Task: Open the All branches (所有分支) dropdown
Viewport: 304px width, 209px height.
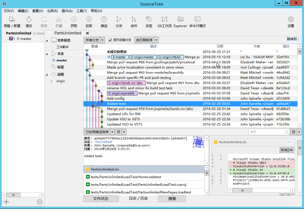Action: coord(94,40)
